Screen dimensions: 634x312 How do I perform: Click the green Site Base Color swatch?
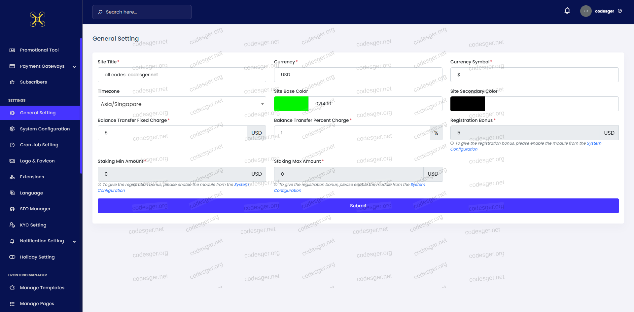(x=291, y=104)
